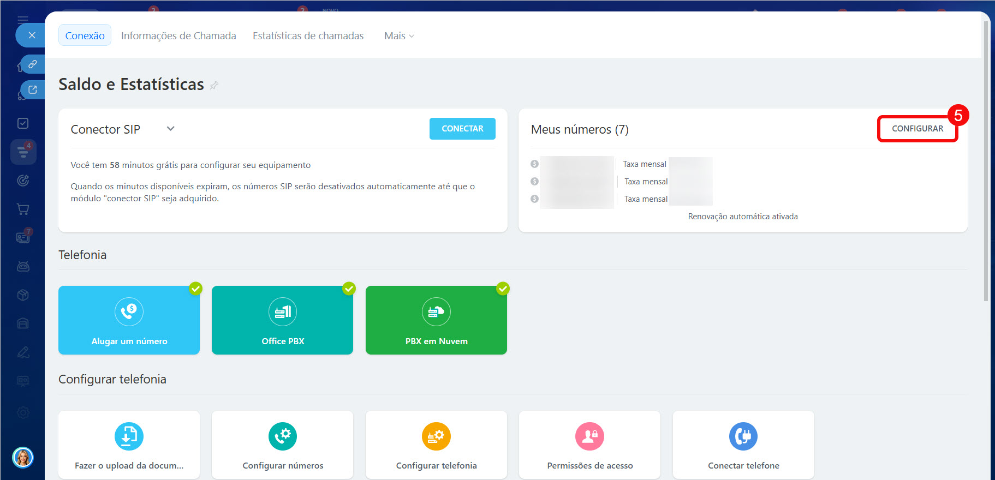Open Conectar telefone tile
Screen dimensions: 995x480
[743, 445]
